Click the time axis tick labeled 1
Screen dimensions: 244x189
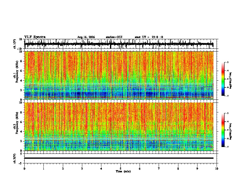point(43,169)
